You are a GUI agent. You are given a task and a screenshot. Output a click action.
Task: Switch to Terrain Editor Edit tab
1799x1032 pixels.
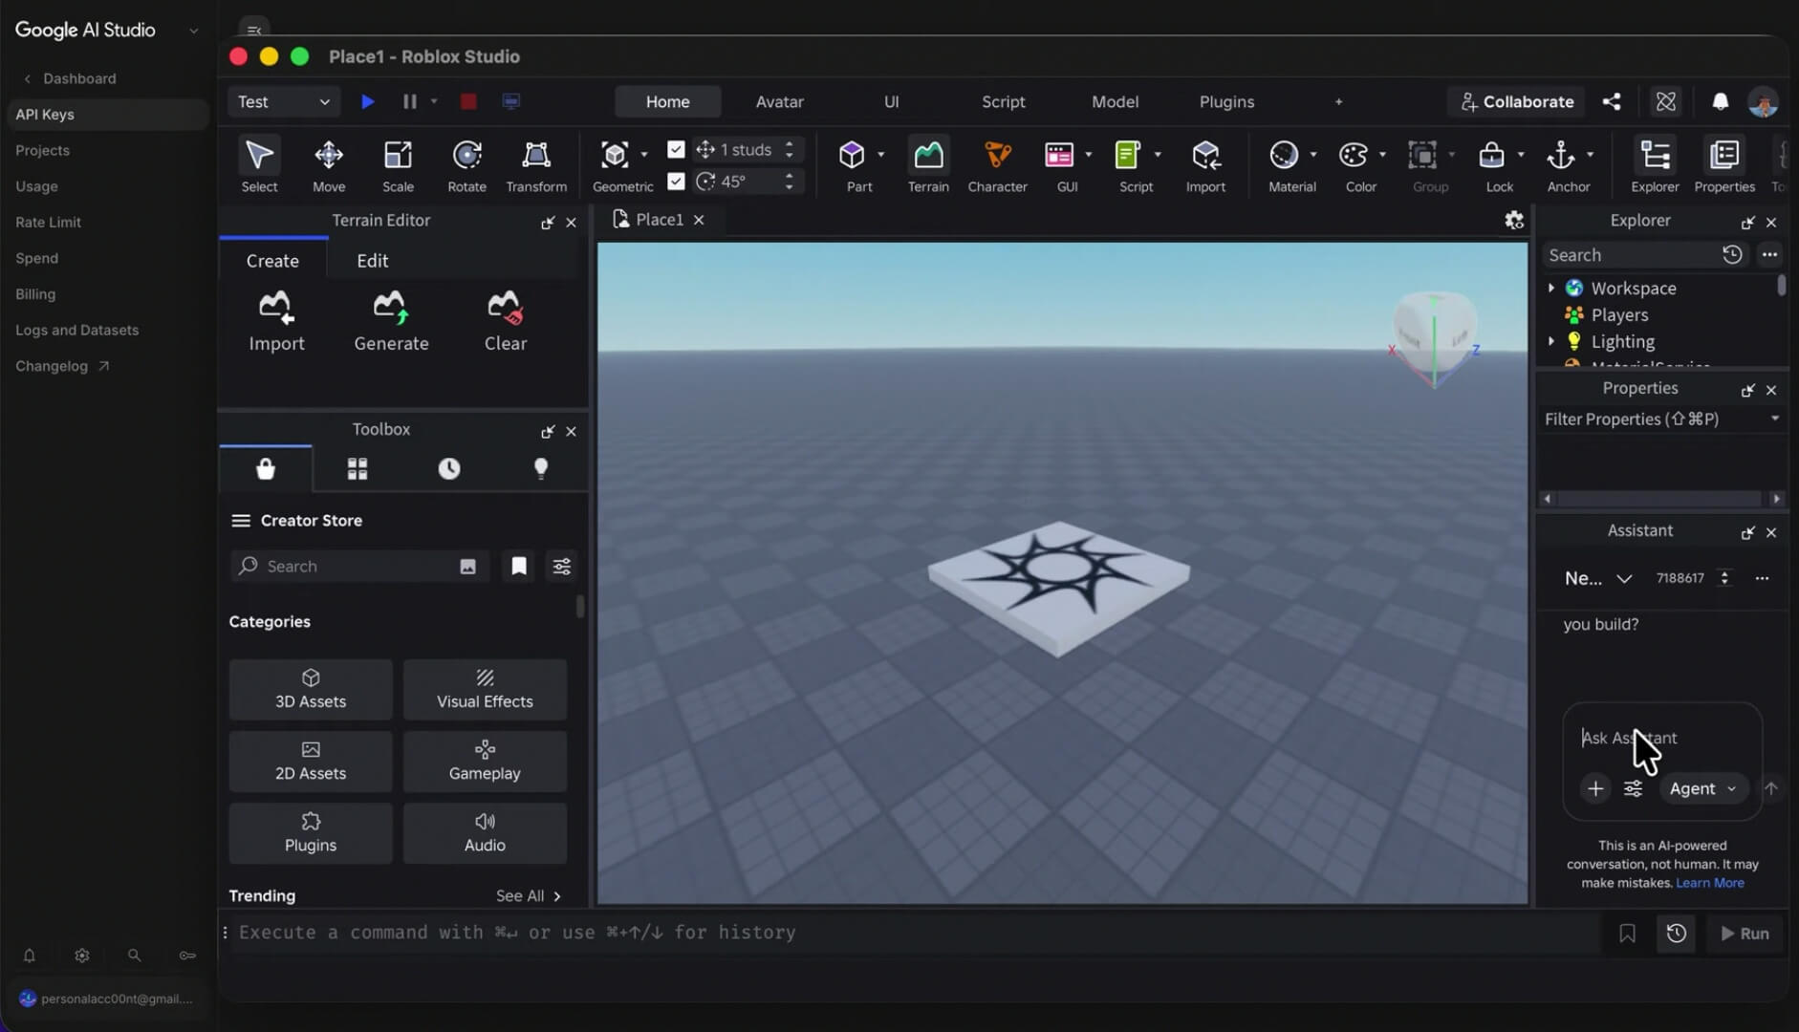click(x=372, y=261)
